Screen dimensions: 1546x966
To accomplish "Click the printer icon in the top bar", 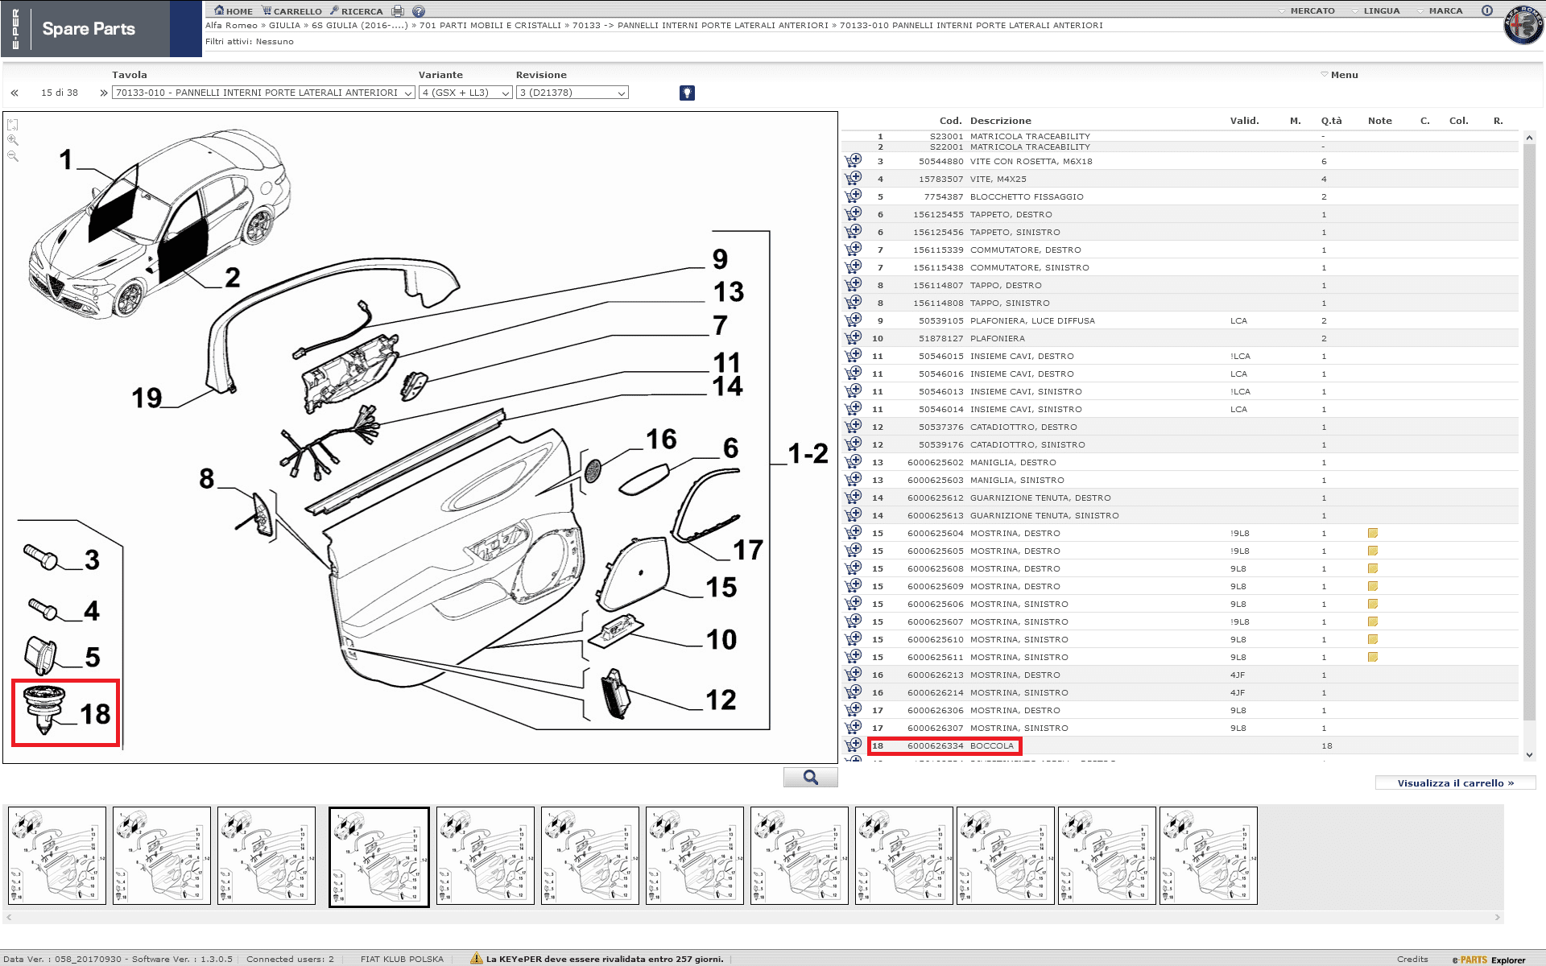I will click(x=398, y=11).
